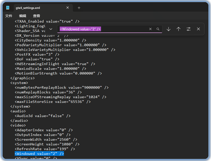The width and height of the screenshot is (211, 161).
Task: Place cursor on the ScreenWidth line
Action: (x=46, y=139)
